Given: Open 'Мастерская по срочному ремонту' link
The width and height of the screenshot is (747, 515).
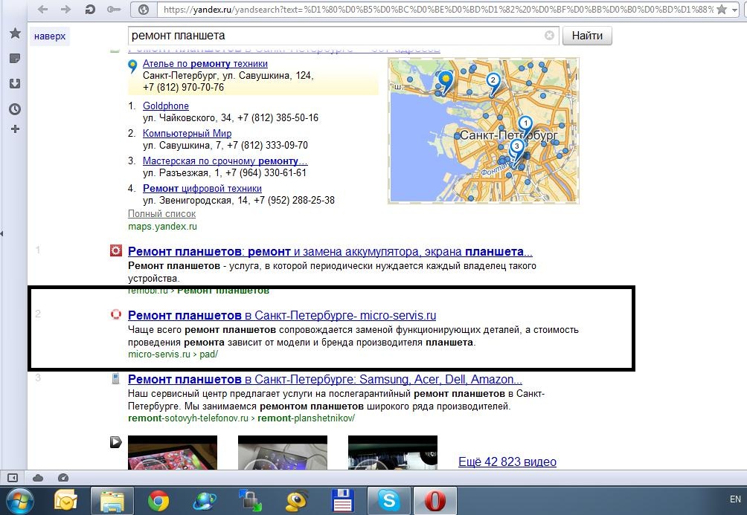Looking at the screenshot, I should coord(225,161).
